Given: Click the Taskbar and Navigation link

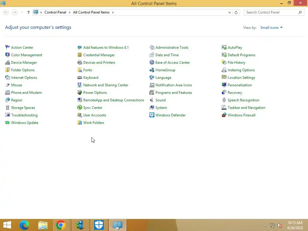Looking at the screenshot, I should pyautogui.click(x=246, y=108).
